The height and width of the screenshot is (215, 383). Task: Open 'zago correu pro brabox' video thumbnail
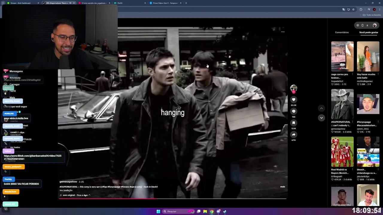[x=342, y=56]
